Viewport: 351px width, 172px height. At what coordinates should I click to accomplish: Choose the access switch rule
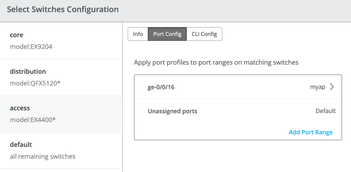pos(61,114)
